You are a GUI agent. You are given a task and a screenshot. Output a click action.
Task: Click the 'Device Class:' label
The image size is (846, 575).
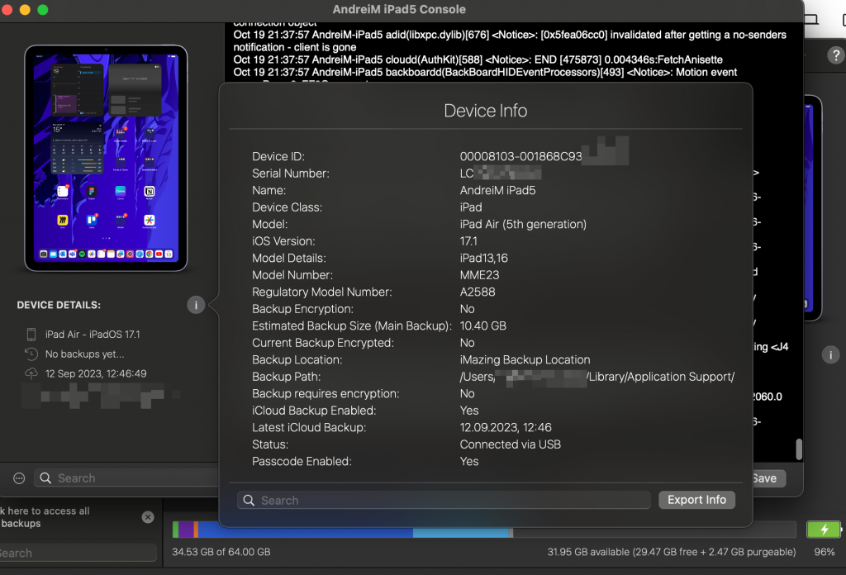[x=287, y=207]
